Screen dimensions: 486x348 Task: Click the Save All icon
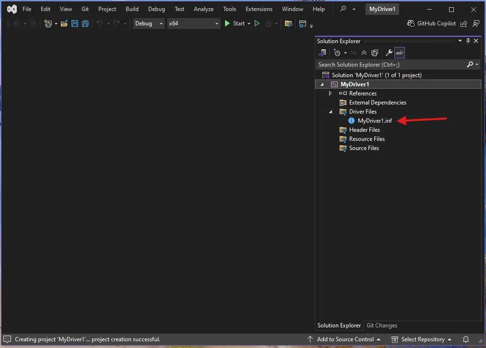[85, 23]
